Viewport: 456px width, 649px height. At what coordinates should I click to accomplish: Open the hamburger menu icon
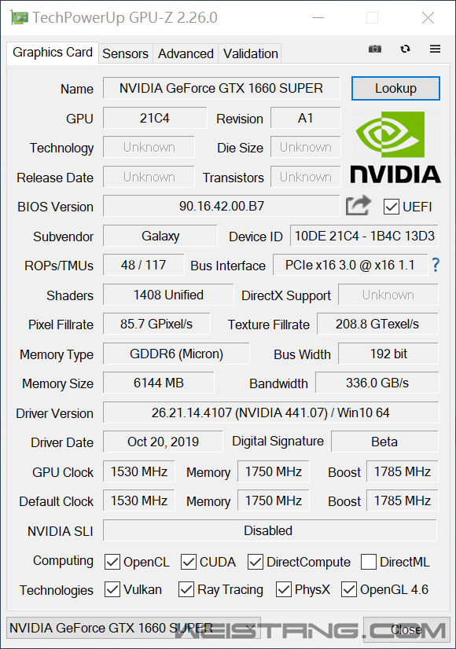pyautogui.click(x=435, y=49)
